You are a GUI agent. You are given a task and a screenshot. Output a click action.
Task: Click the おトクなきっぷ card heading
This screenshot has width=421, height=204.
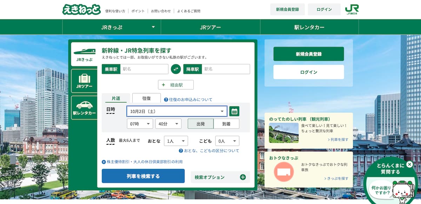283,158
